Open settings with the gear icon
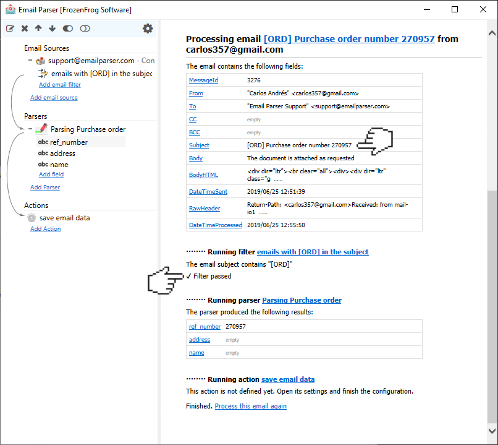This screenshot has height=445, width=498. point(148,28)
